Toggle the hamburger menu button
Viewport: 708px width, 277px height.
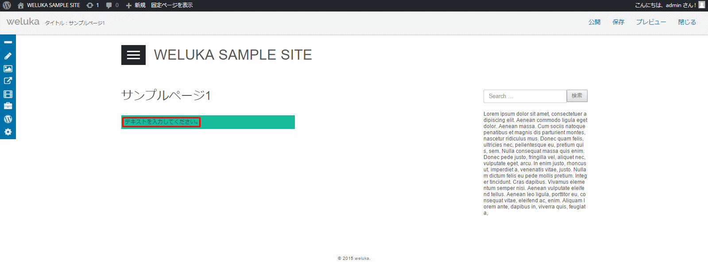click(x=133, y=55)
